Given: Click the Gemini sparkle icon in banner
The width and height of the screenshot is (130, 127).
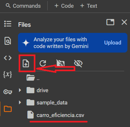Looking at the screenshot, I should 26,43.
